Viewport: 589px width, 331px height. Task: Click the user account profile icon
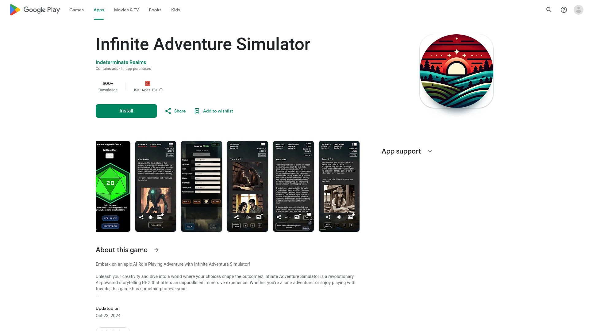click(x=578, y=10)
